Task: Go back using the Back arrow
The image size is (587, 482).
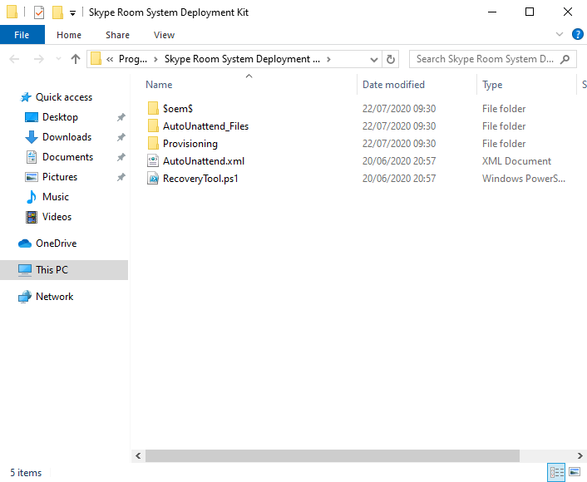Action: click(x=14, y=59)
